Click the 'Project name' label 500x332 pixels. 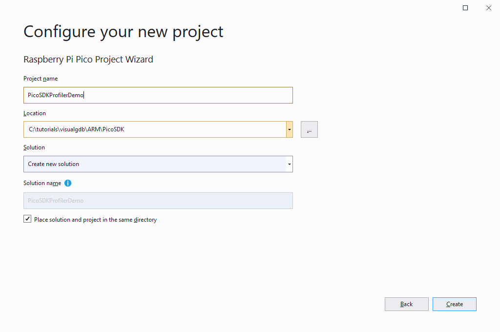pyautogui.click(x=41, y=79)
